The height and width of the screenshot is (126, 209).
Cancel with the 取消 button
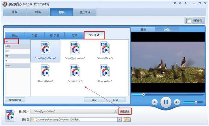tap(116, 100)
